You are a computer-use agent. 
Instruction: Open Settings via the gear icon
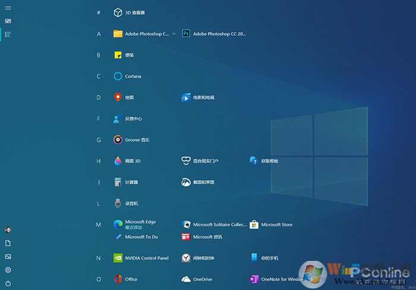coord(8,270)
